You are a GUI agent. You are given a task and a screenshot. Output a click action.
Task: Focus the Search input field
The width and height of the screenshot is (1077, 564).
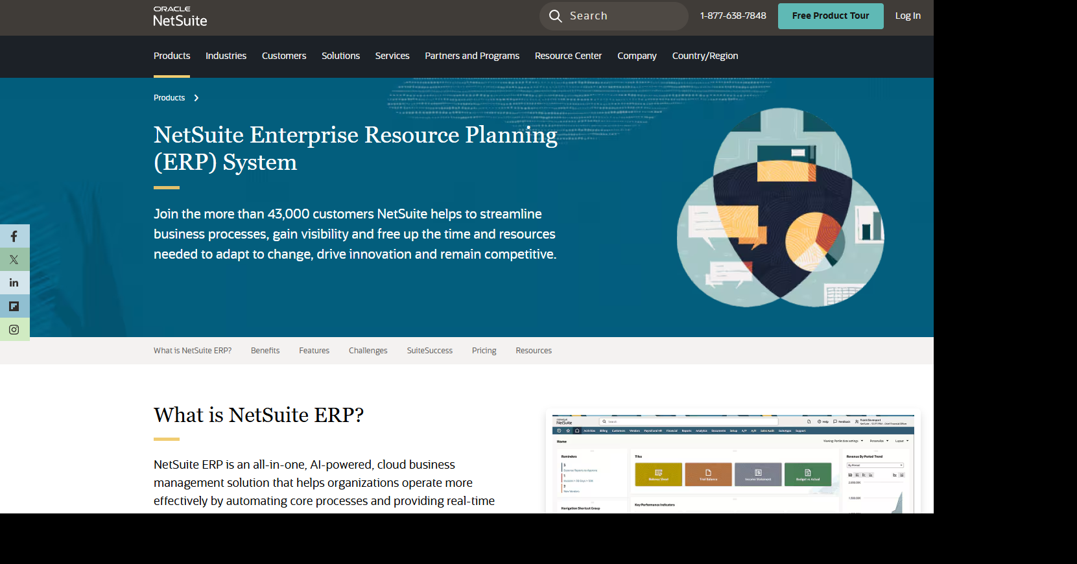pos(613,16)
